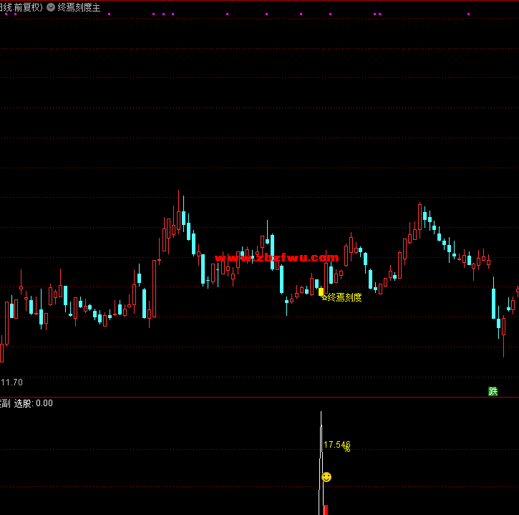Click the yellow smiley face signal icon

pyautogui.click(x=326, y=476)
